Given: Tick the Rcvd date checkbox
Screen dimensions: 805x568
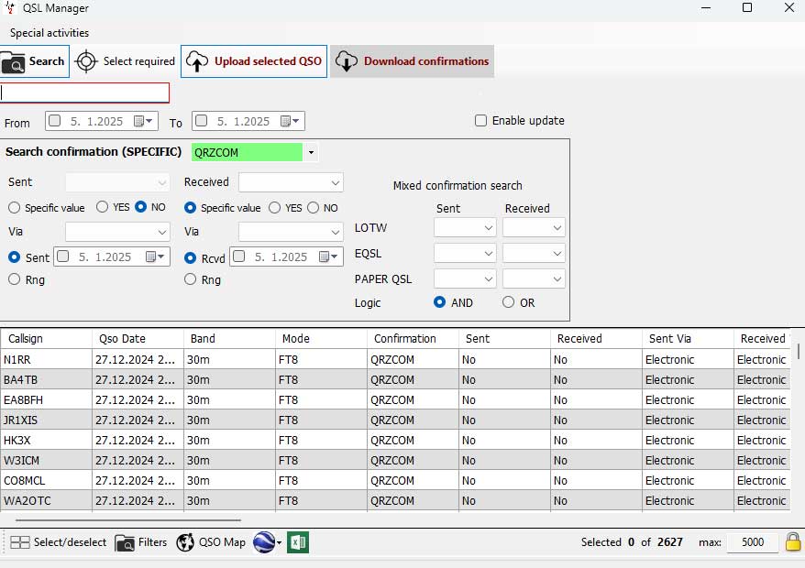Looking at the screenshot, I should [x=238, y=256].
